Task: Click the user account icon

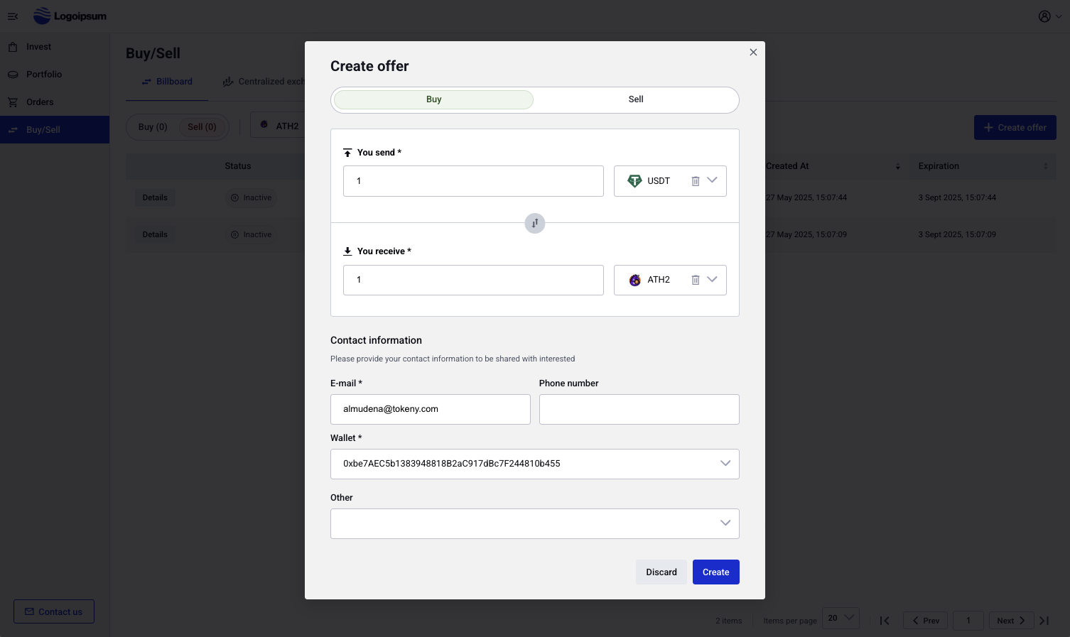Action: coord(1044,16)
